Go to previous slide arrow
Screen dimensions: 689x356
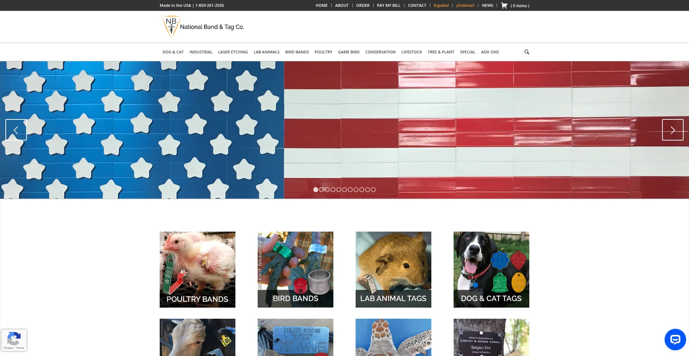pos(16,130)
